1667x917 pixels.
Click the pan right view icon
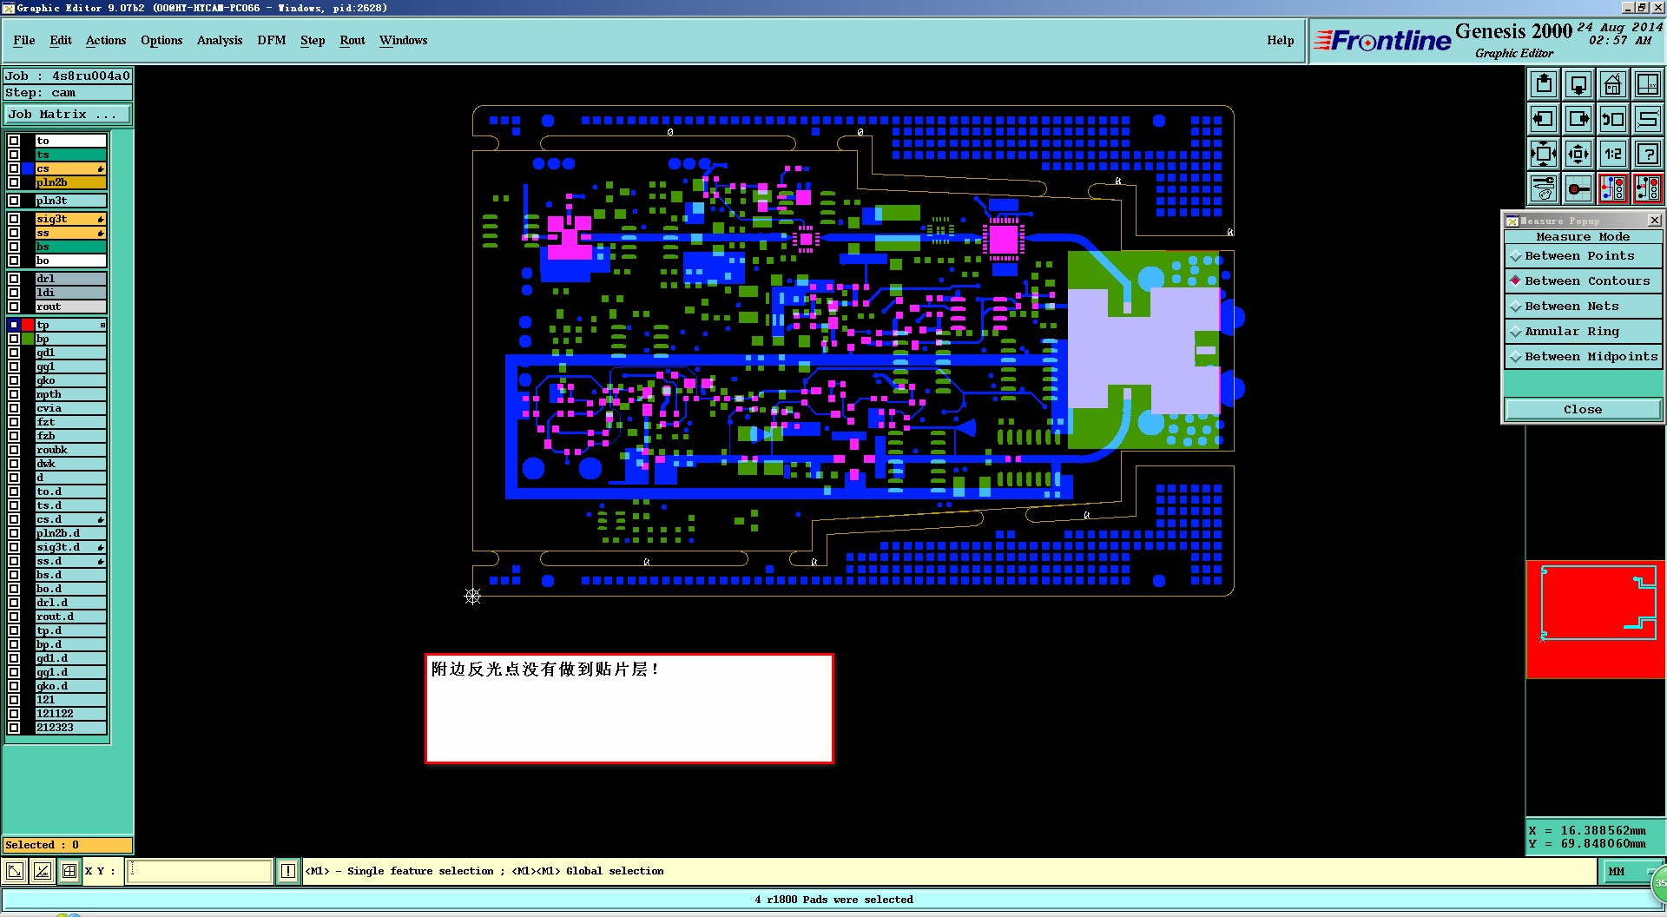[x=1578, y=119]
